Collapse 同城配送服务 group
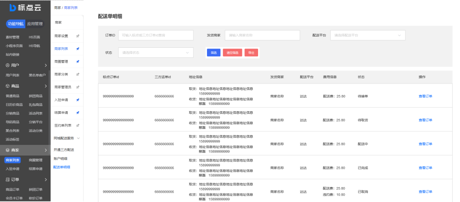 78,138
